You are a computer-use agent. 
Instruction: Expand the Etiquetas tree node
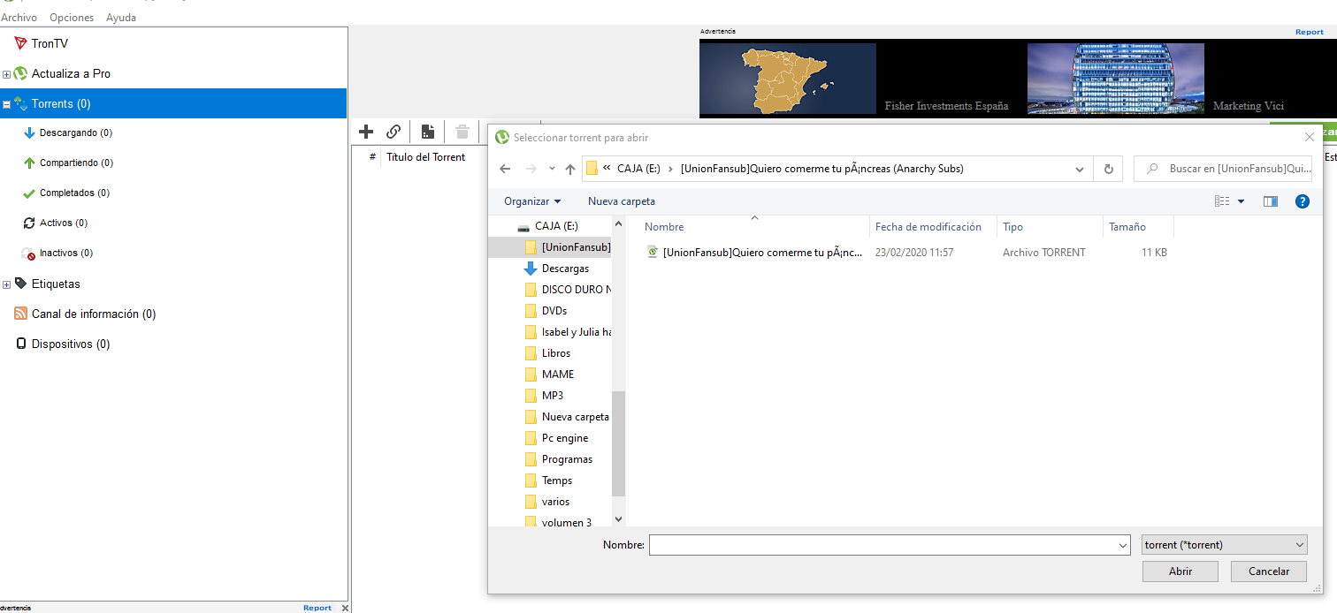point(7,284)
